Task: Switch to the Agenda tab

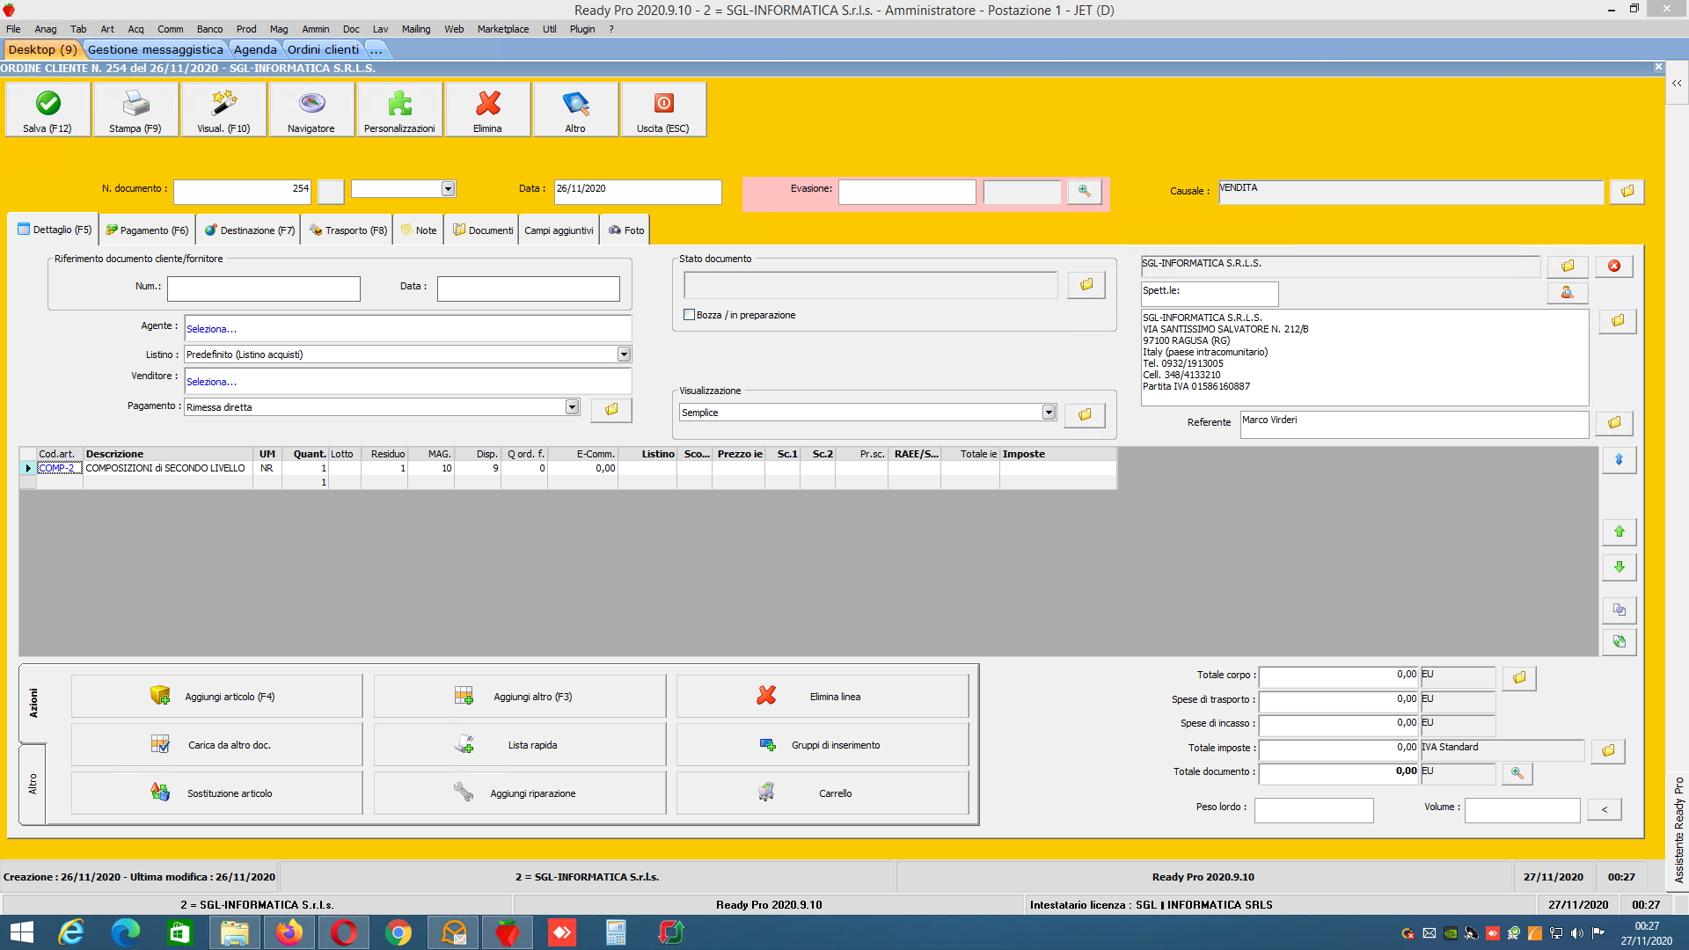Action: (x=255, y=49)
